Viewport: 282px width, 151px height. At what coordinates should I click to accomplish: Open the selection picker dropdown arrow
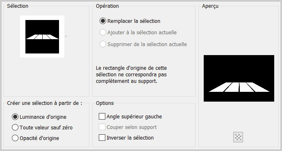point(66,36)
